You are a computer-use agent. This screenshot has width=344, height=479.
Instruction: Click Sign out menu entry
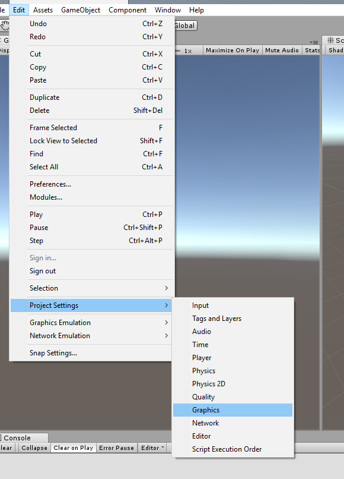92,271
